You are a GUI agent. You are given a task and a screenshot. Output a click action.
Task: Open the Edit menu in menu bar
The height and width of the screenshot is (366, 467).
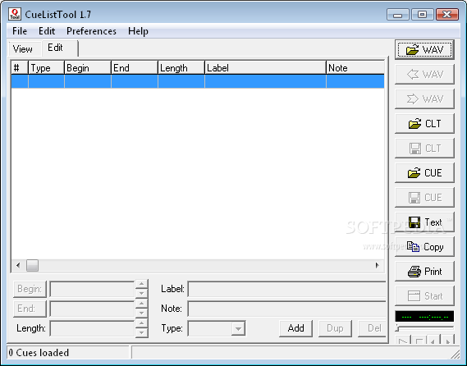[47, 31]
